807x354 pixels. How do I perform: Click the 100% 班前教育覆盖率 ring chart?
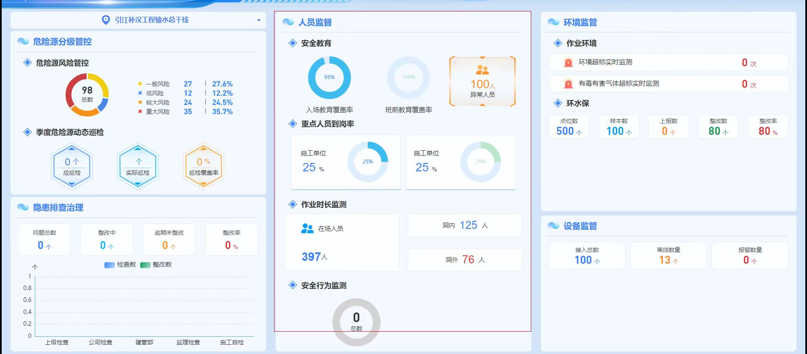[x=409, y=78]
